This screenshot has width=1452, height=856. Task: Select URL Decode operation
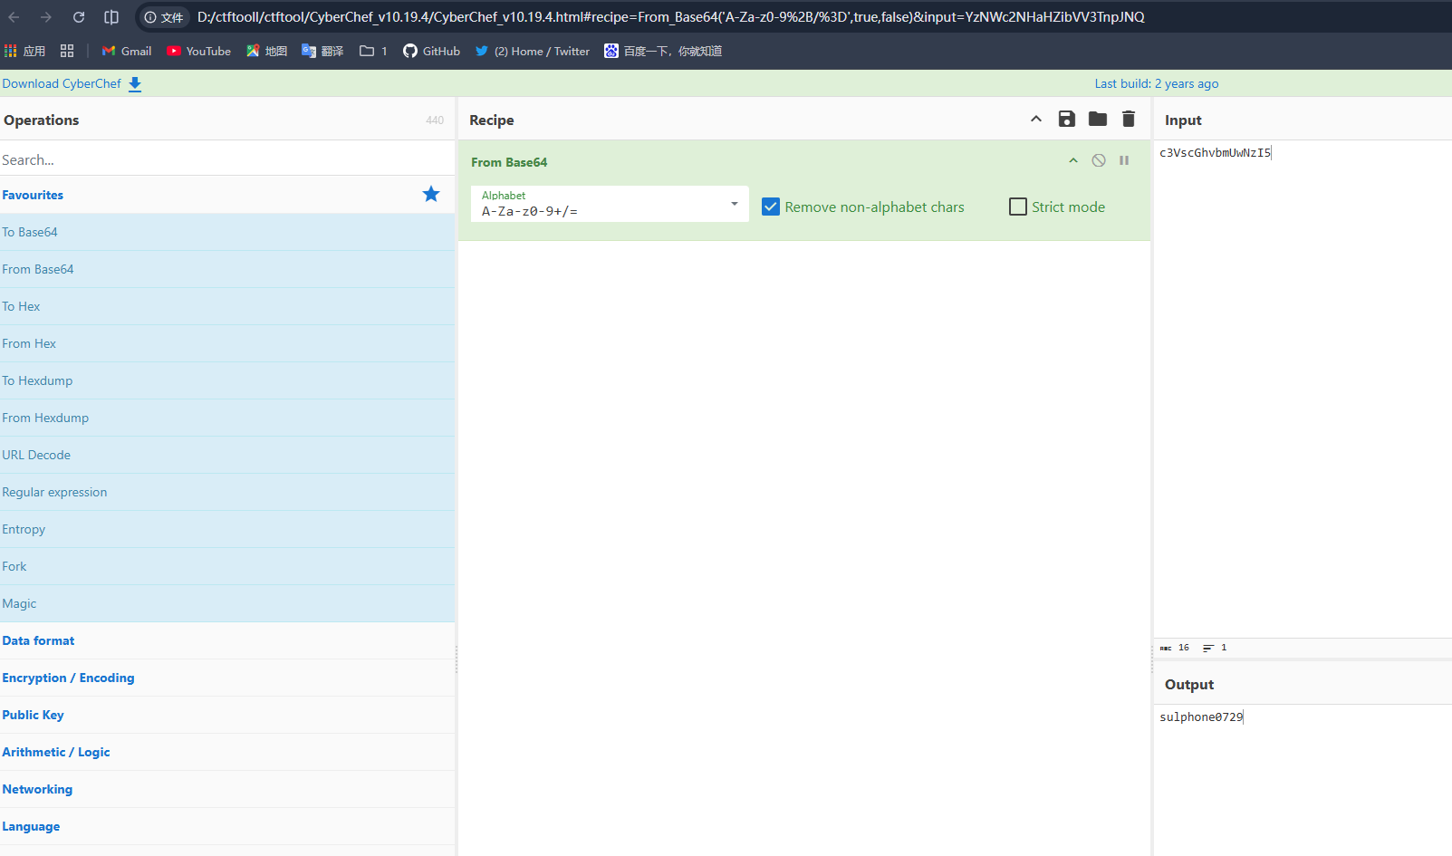click(227, 455)
